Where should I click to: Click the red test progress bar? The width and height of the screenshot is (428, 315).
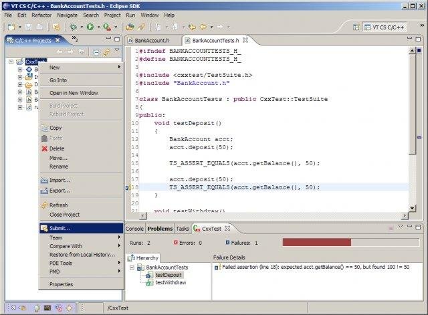click(316, 243)
